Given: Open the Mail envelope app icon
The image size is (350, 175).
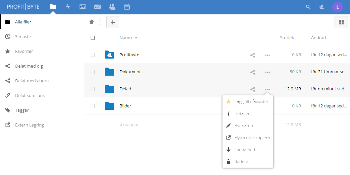Looking at the screenshot, I should tap(97, 7).
